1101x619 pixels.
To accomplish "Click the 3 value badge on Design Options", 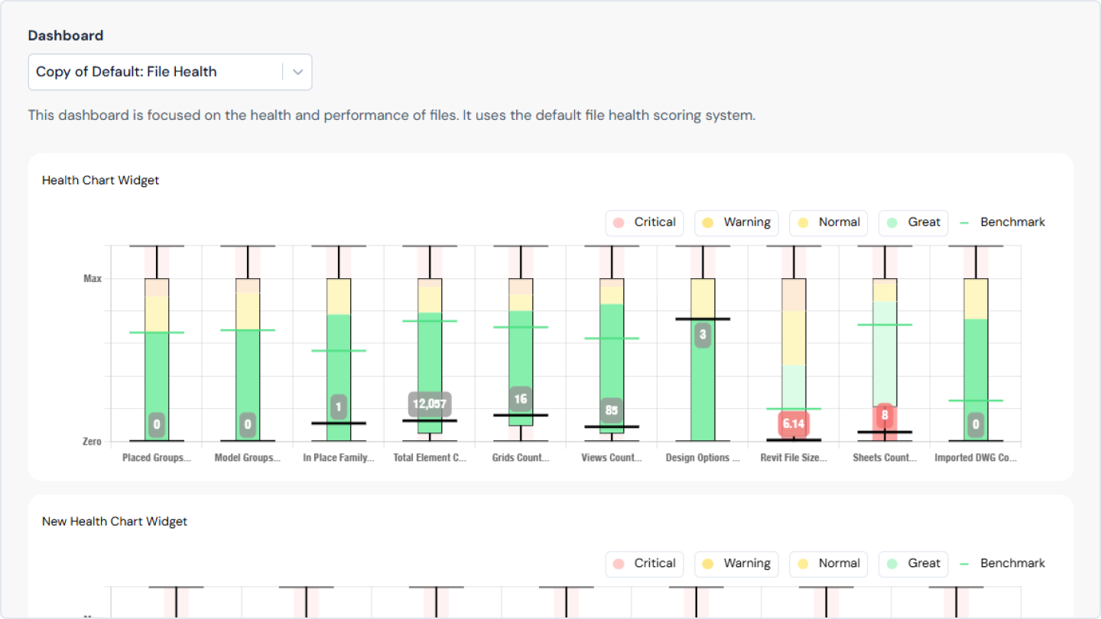I will click(x=703, y=335).
